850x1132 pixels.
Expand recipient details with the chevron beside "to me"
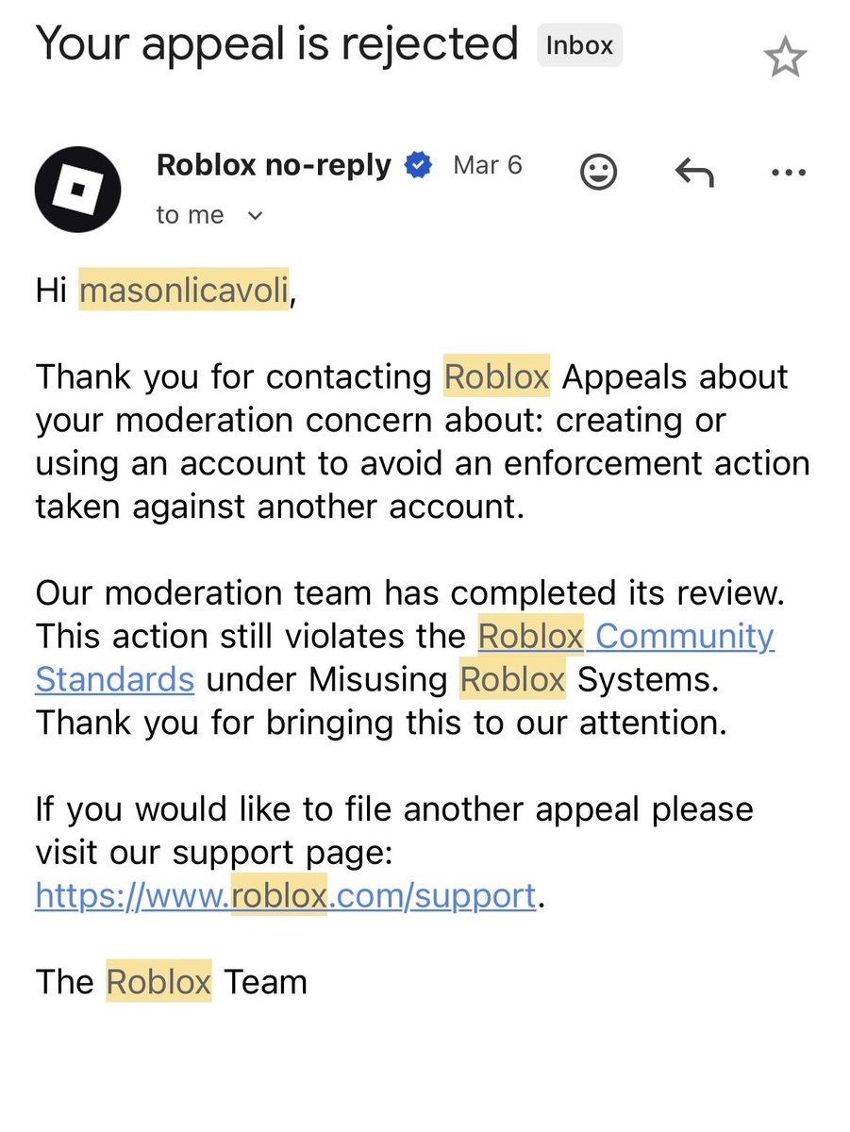pos(255,216)
